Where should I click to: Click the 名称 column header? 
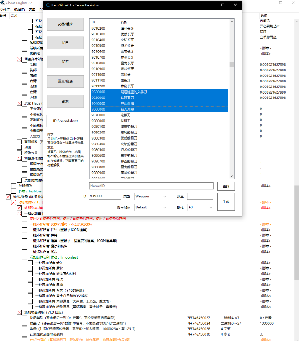click(x=173, y=22)
